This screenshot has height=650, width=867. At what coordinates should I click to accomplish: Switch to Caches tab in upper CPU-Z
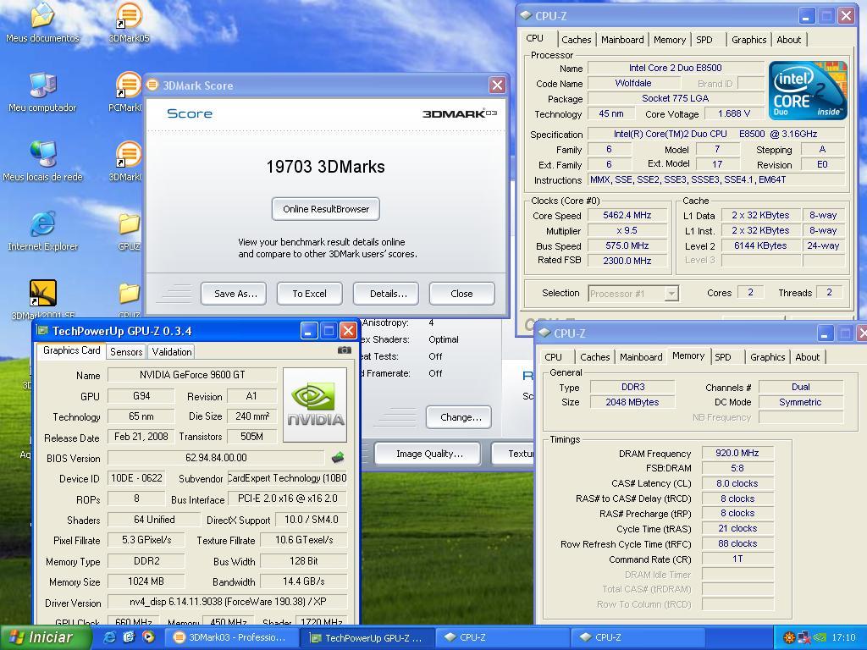pyautogui.click(x=576, y=39)
